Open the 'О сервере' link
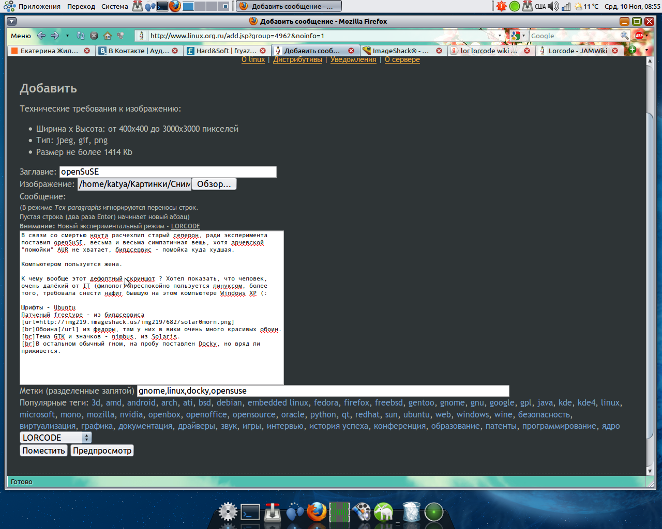 (402, 59)
